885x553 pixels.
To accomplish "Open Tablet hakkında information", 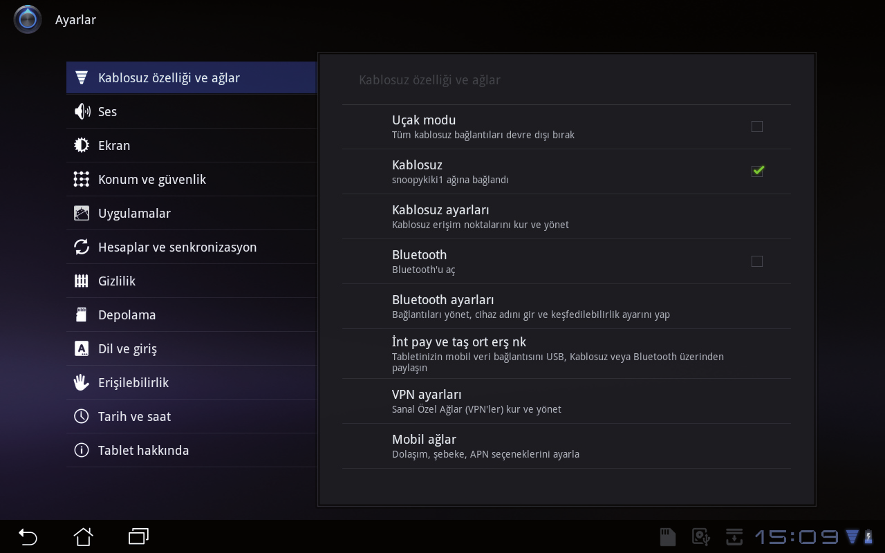I will tap(191, 450).
